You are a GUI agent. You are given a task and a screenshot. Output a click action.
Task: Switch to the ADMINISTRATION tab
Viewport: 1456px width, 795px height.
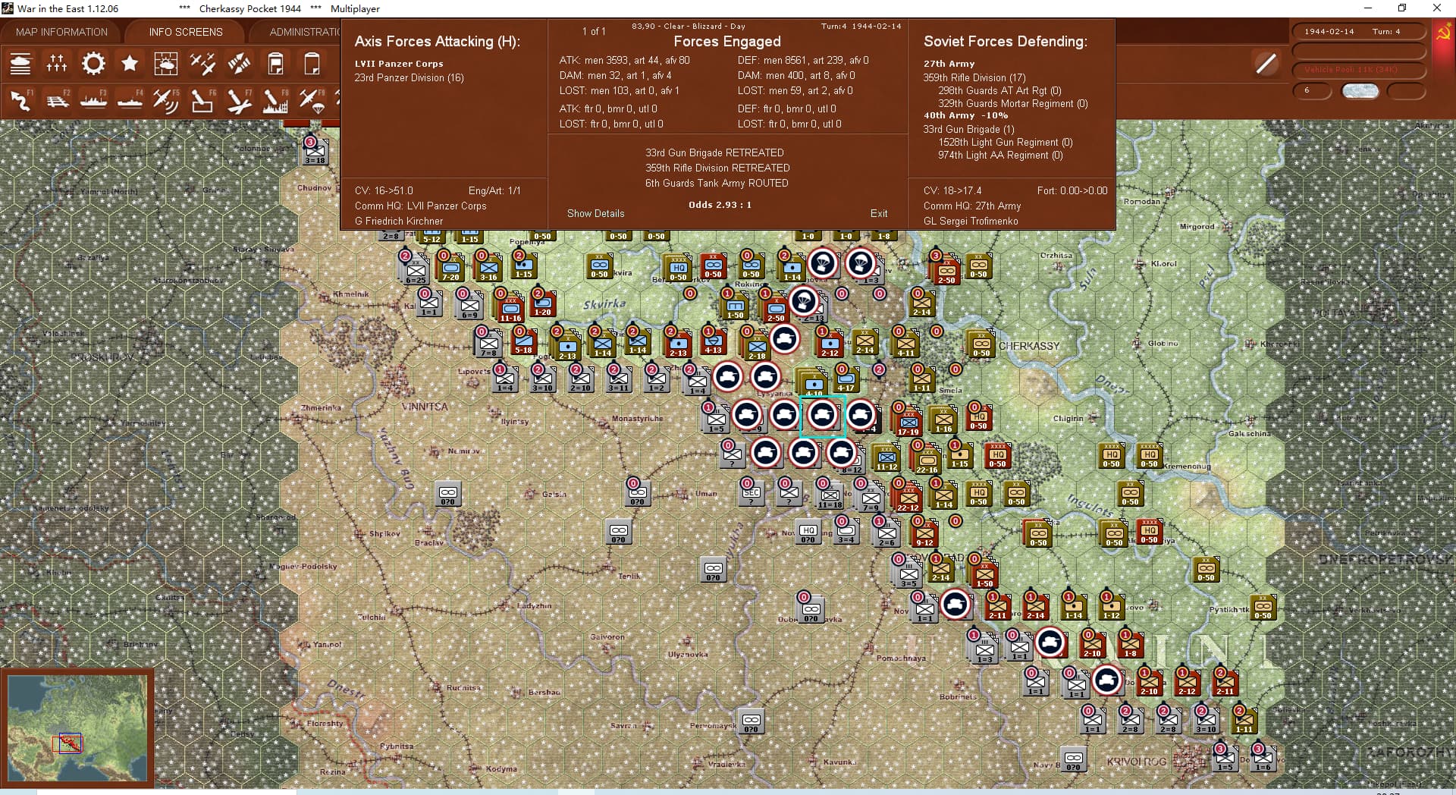[x=305, y=32]
